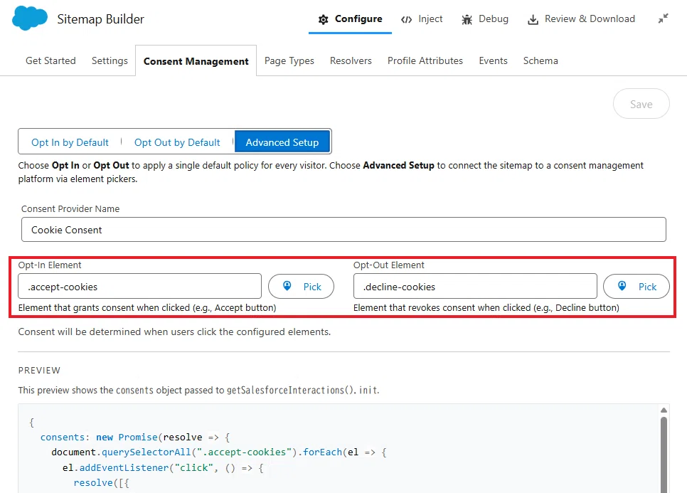
Task: Select Advanced Setup option
Action: [x=282, y=142]
